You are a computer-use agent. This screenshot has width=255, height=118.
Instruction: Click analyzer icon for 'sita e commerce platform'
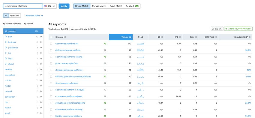coord(105,83)
